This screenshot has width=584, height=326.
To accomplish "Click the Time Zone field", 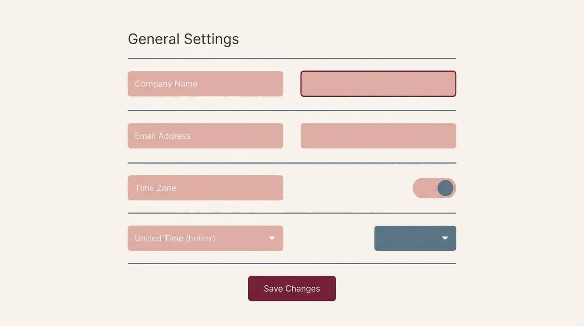I will [x=205, y=188].
